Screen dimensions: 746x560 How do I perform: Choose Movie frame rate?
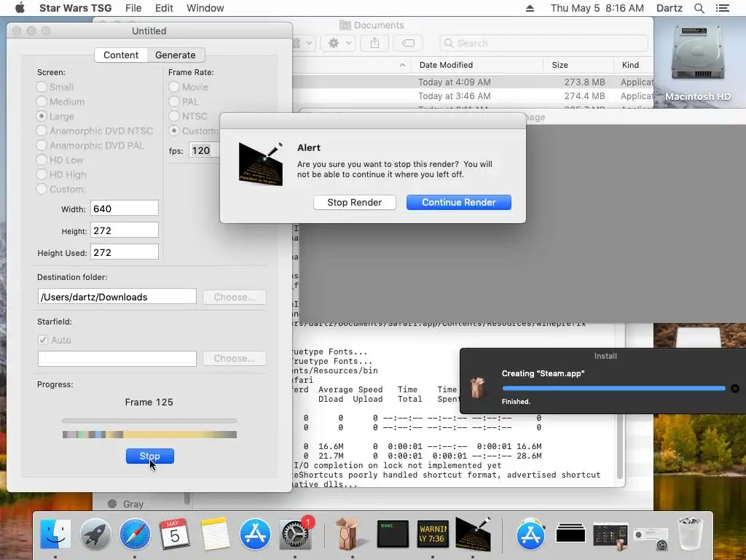pos(174,87)
